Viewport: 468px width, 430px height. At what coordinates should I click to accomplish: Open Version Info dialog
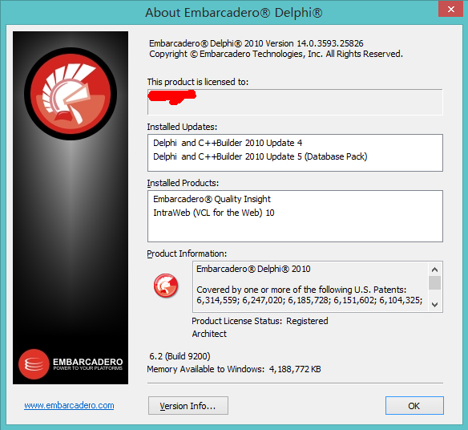(188, 406)
